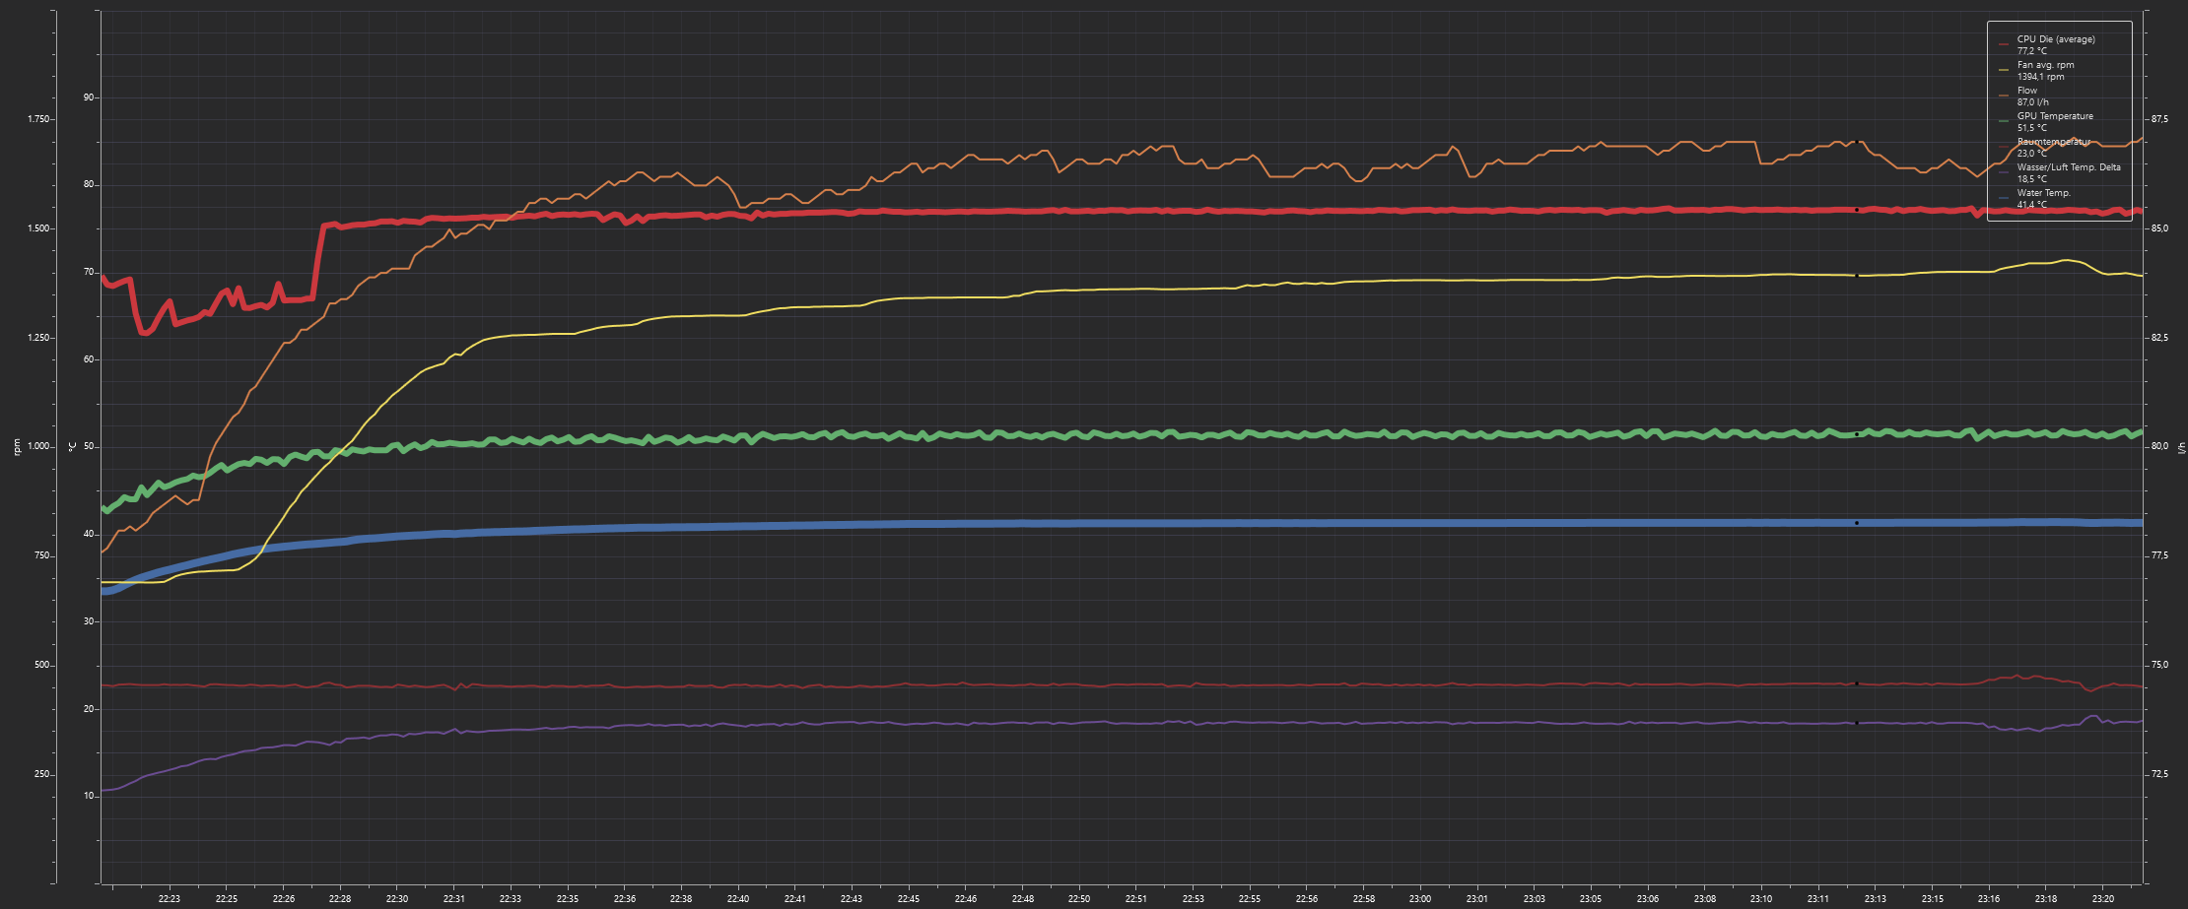Click the '1394,1 rpm' fan value in legend
Image resolution: width=2188 pixels, height=909 pixels.
(x=2040, y=77)
